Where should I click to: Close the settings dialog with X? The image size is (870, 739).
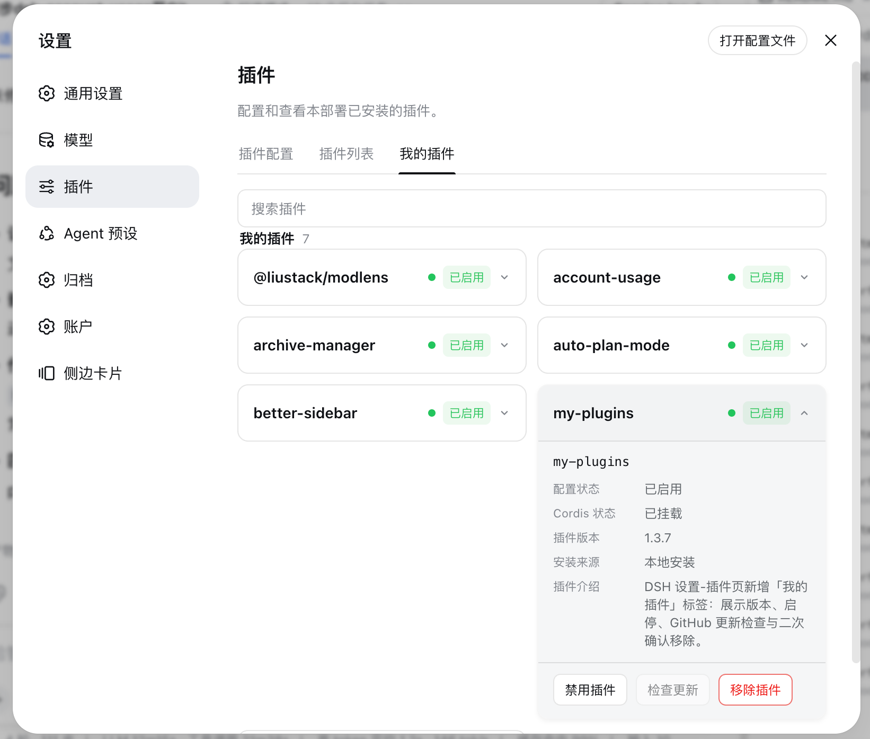(x=831, y=40)
